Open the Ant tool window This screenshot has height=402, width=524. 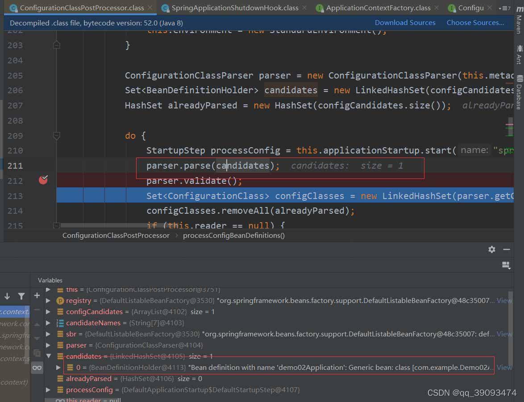point(519,54)
